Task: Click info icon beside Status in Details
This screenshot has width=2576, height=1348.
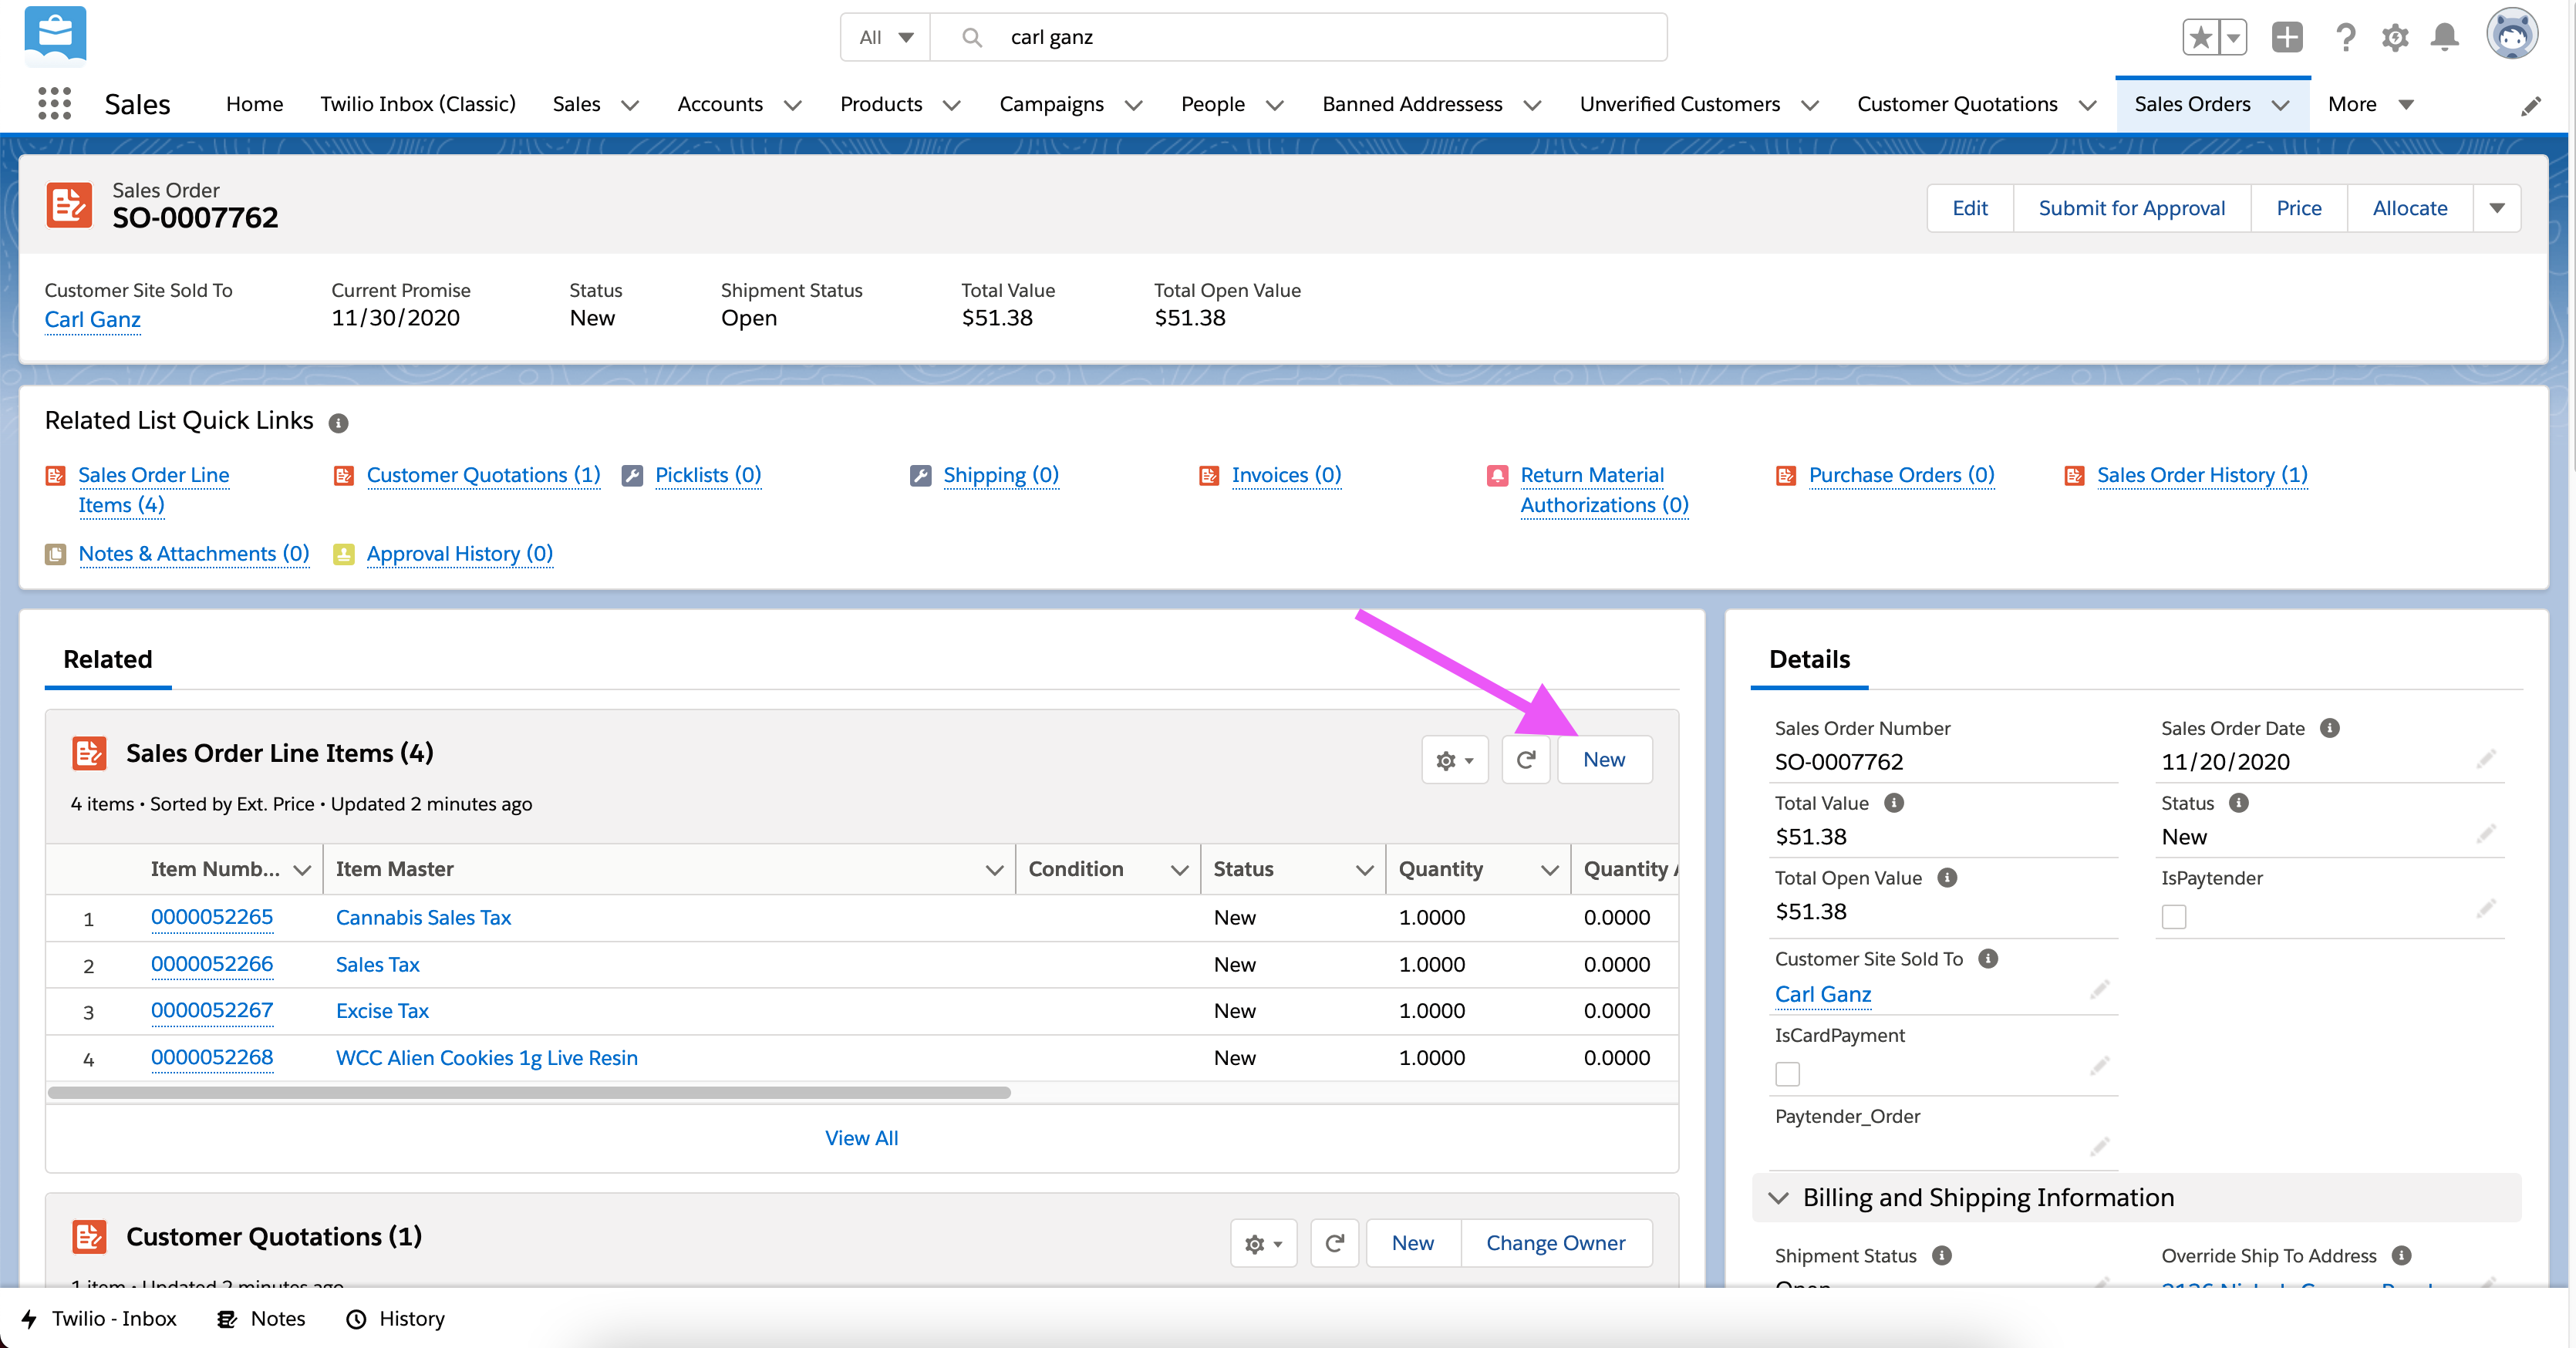Action: pos(2239,803)
